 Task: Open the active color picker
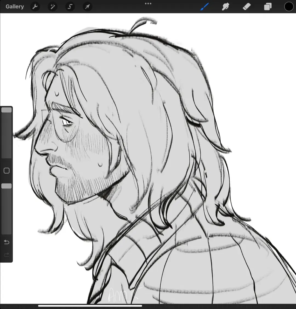289,7
